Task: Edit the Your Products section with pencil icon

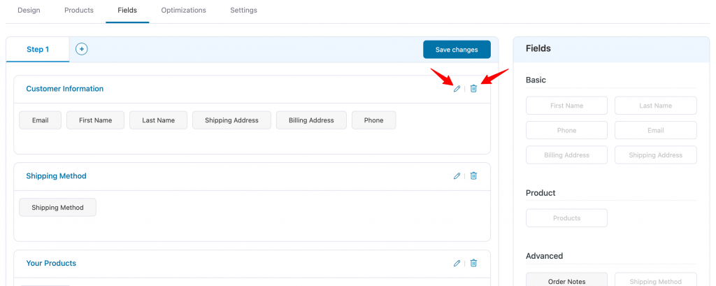Action: tap(457, 263)
